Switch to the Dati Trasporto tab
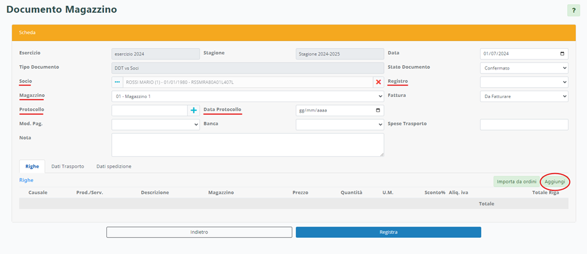587x254 pixels. click(68, 166)
